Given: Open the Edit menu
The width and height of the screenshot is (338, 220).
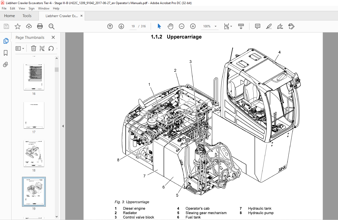Looking at the screenshot, I should point(13,8).
